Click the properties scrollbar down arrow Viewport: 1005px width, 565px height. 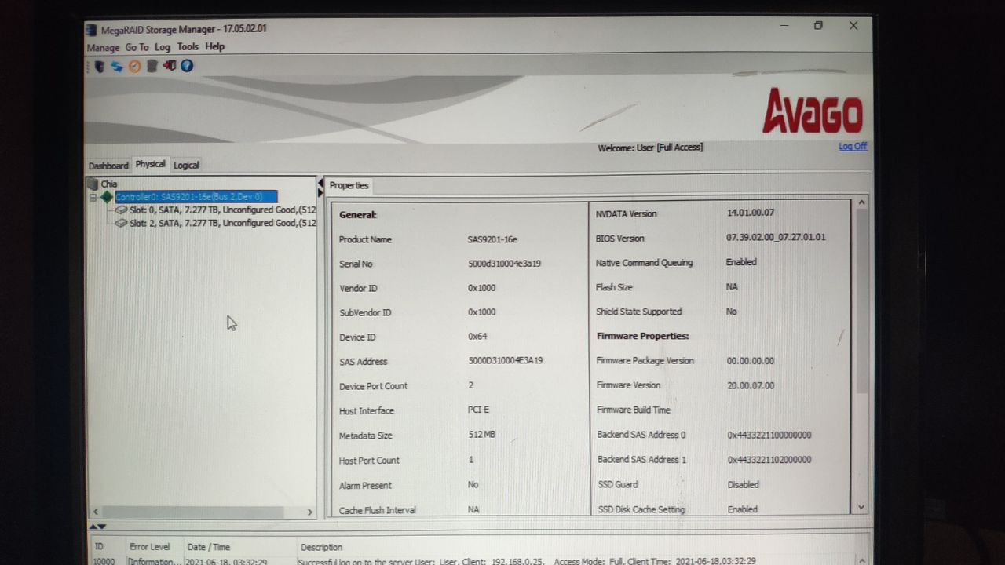coord(861,508)
